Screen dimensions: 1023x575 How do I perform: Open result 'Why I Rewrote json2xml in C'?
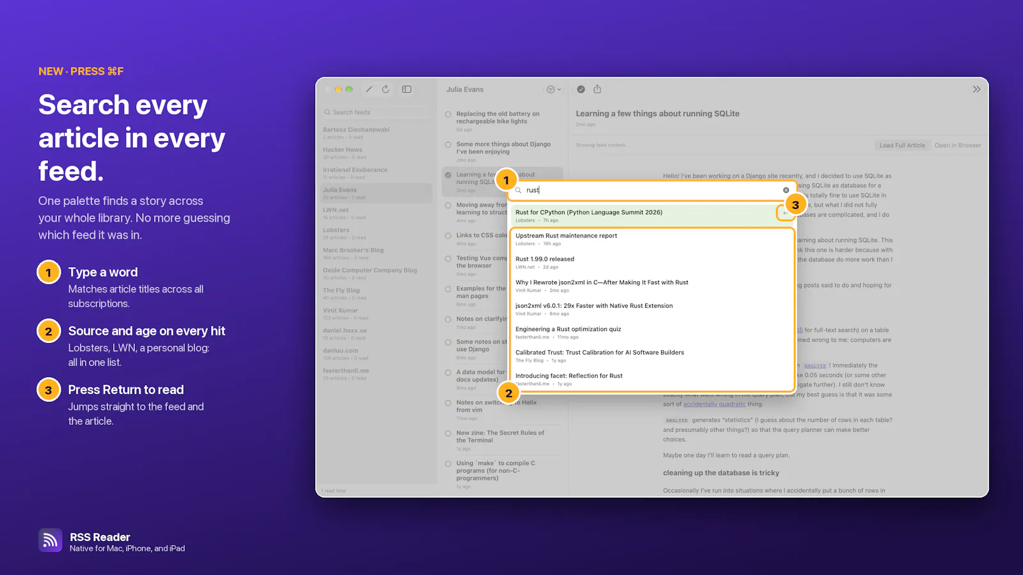click(652, 286)
